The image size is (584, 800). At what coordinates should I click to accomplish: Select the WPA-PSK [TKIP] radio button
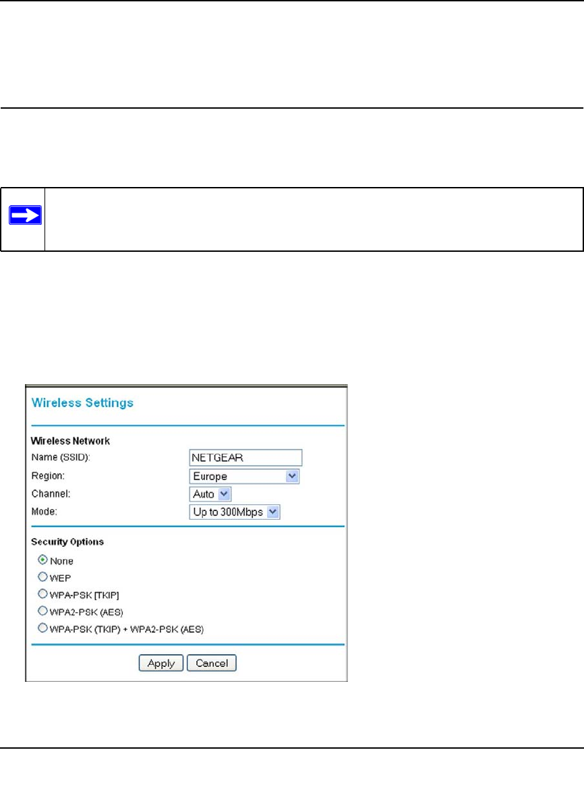click(42, 594)
